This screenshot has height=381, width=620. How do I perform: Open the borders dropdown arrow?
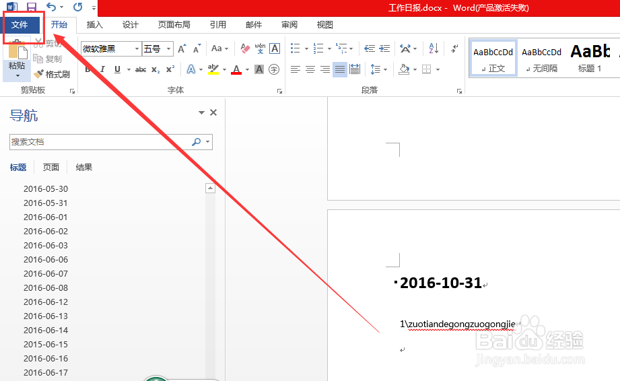(x=438, y=69)
